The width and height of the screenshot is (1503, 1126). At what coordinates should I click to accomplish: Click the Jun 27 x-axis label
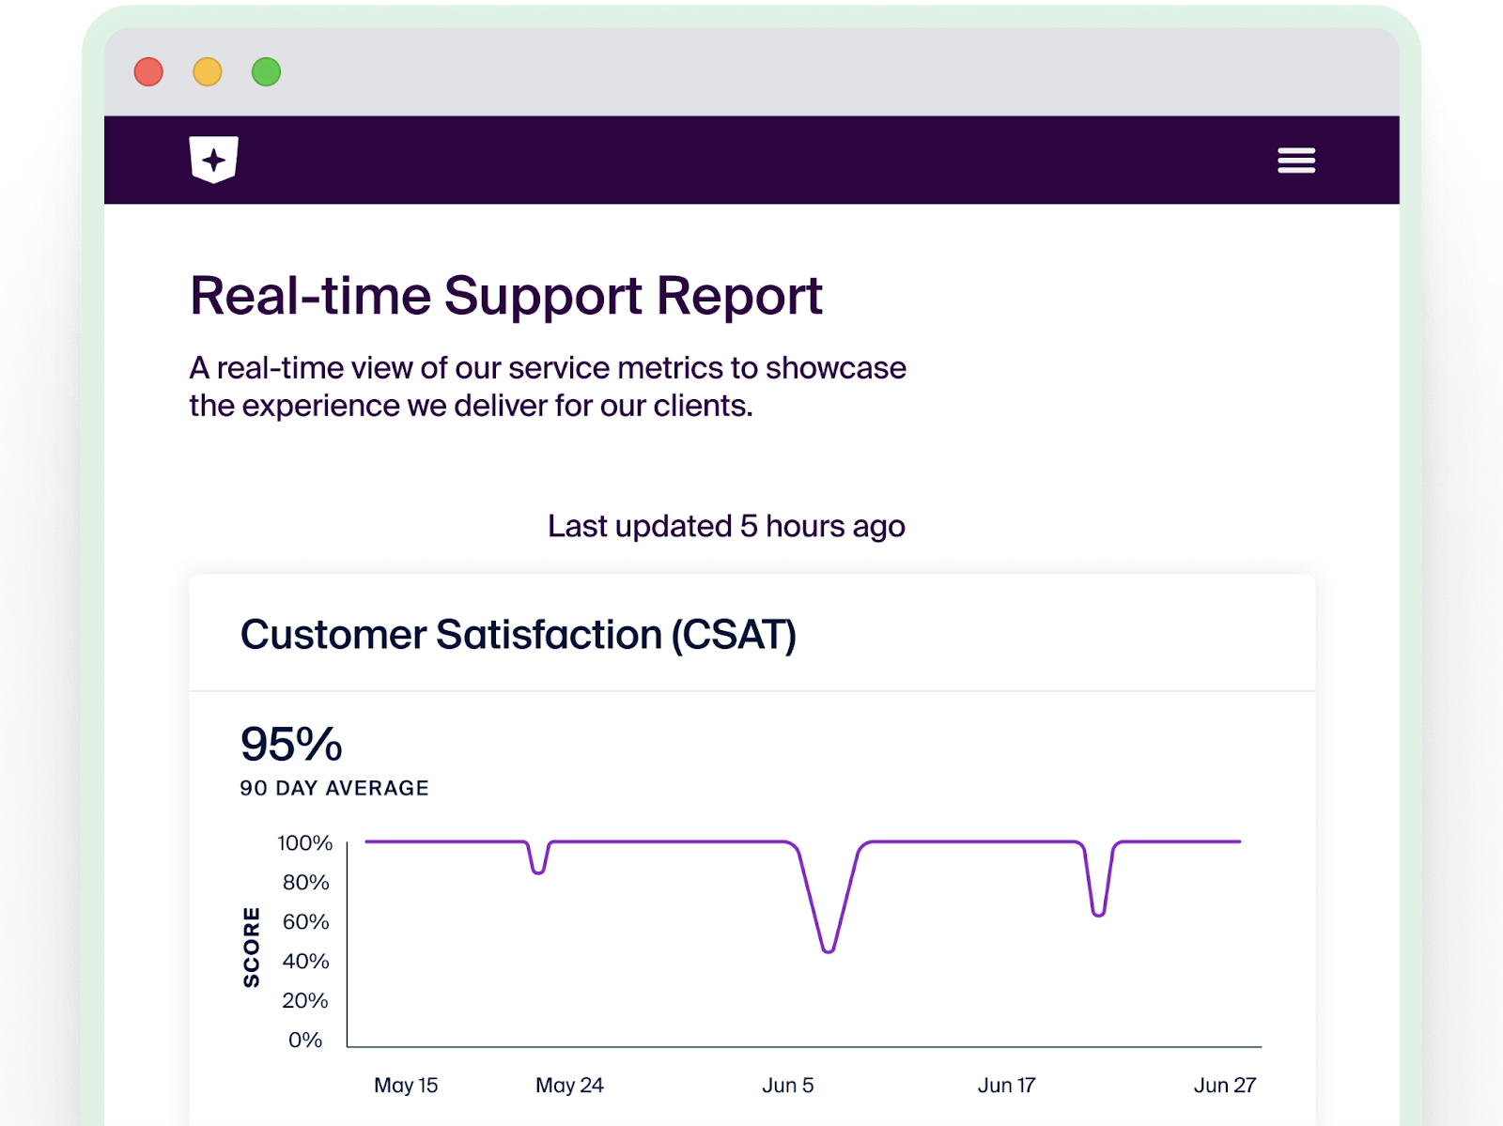1225,1086
